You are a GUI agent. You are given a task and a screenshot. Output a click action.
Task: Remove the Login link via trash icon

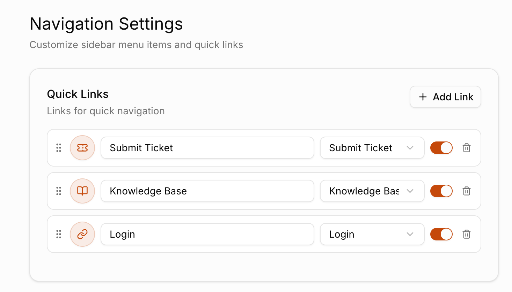click(x=467, y=234)
